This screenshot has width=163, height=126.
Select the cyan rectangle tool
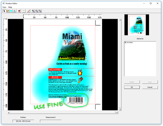click(11, 11)
